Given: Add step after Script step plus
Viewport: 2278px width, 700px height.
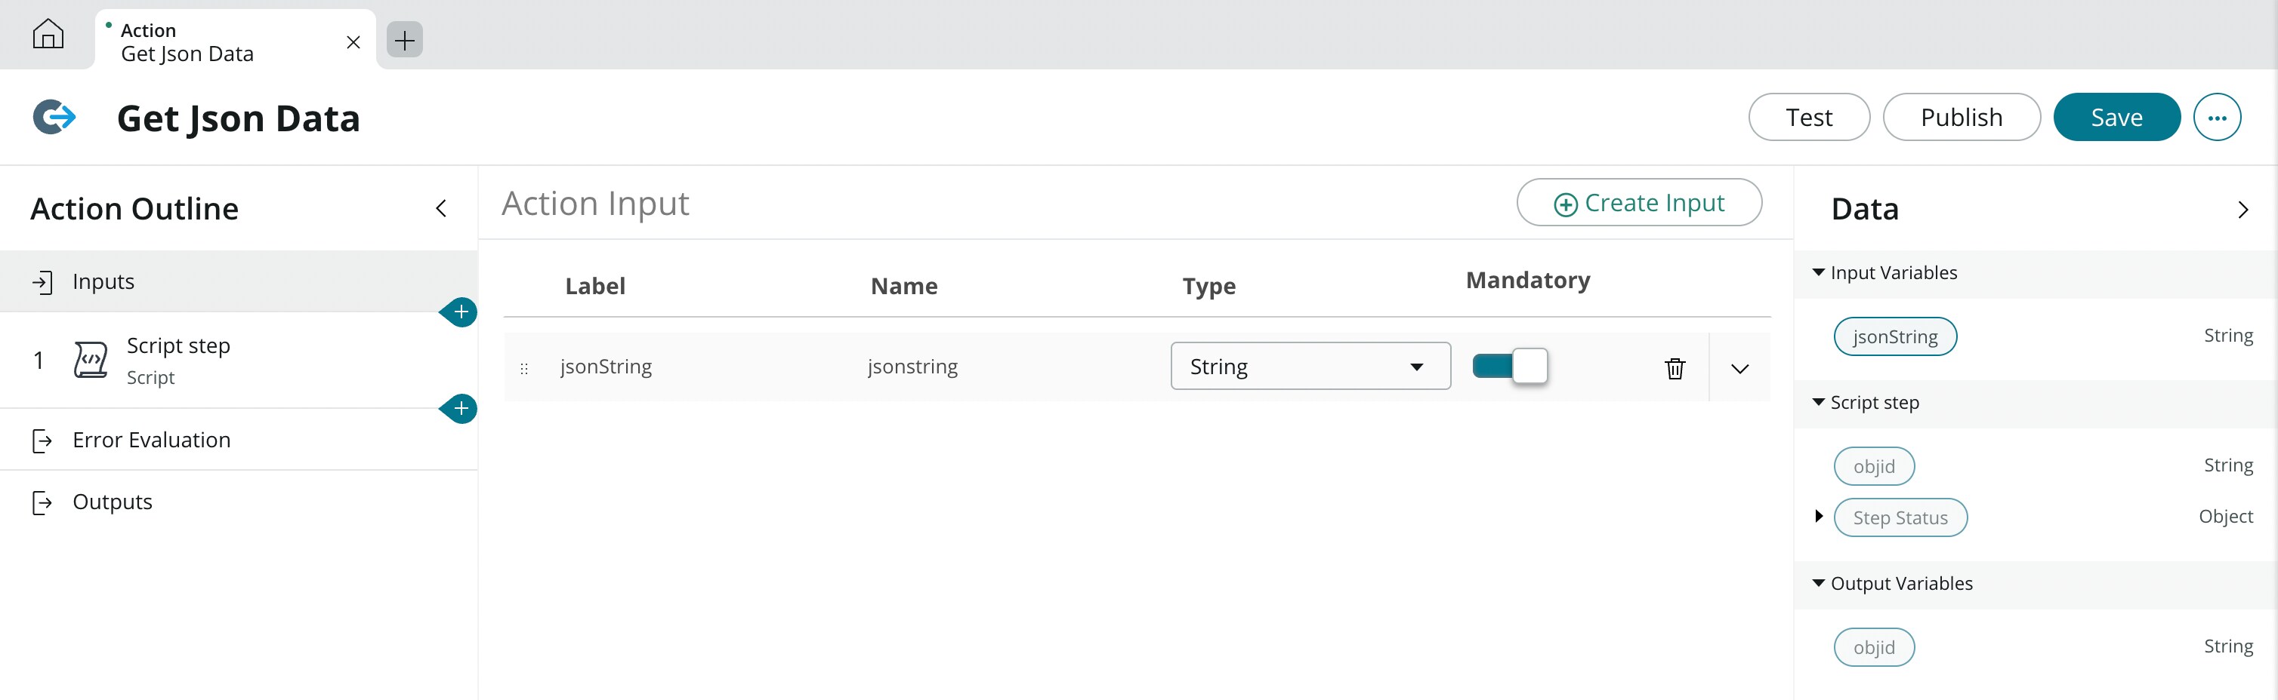Looking at the screenshot, I should click(x=460, y=409).
